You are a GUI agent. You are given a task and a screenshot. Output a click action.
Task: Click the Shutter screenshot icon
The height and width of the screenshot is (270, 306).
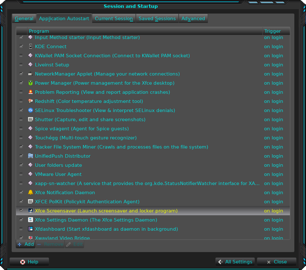31,119
